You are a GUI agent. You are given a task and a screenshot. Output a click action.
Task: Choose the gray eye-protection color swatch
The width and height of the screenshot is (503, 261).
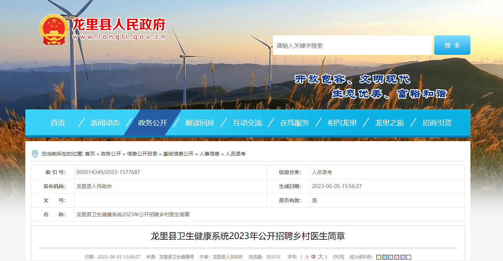point(390,257)
